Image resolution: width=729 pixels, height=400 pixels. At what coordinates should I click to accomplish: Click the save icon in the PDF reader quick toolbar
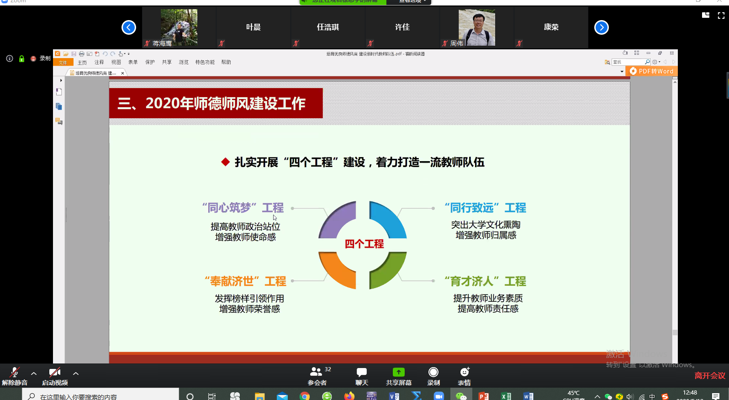74,54
